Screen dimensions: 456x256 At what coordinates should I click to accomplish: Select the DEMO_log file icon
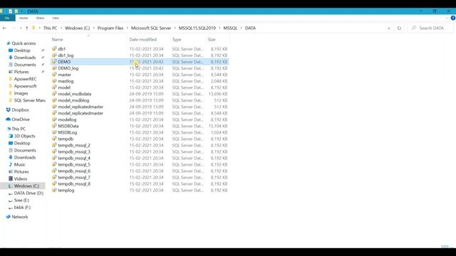point(54,68)
